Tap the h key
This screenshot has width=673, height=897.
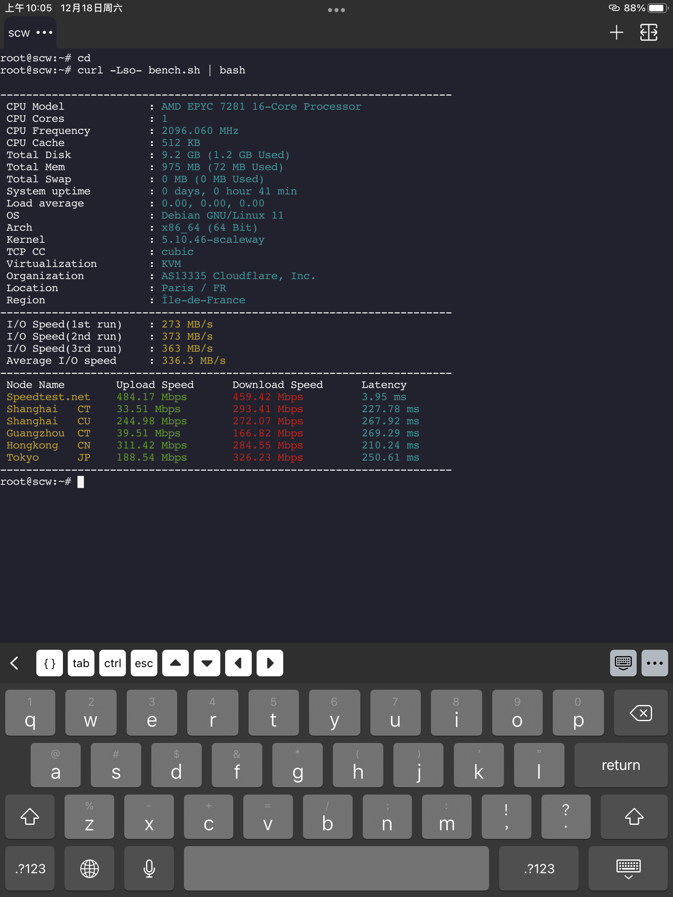tap(358, 765)
